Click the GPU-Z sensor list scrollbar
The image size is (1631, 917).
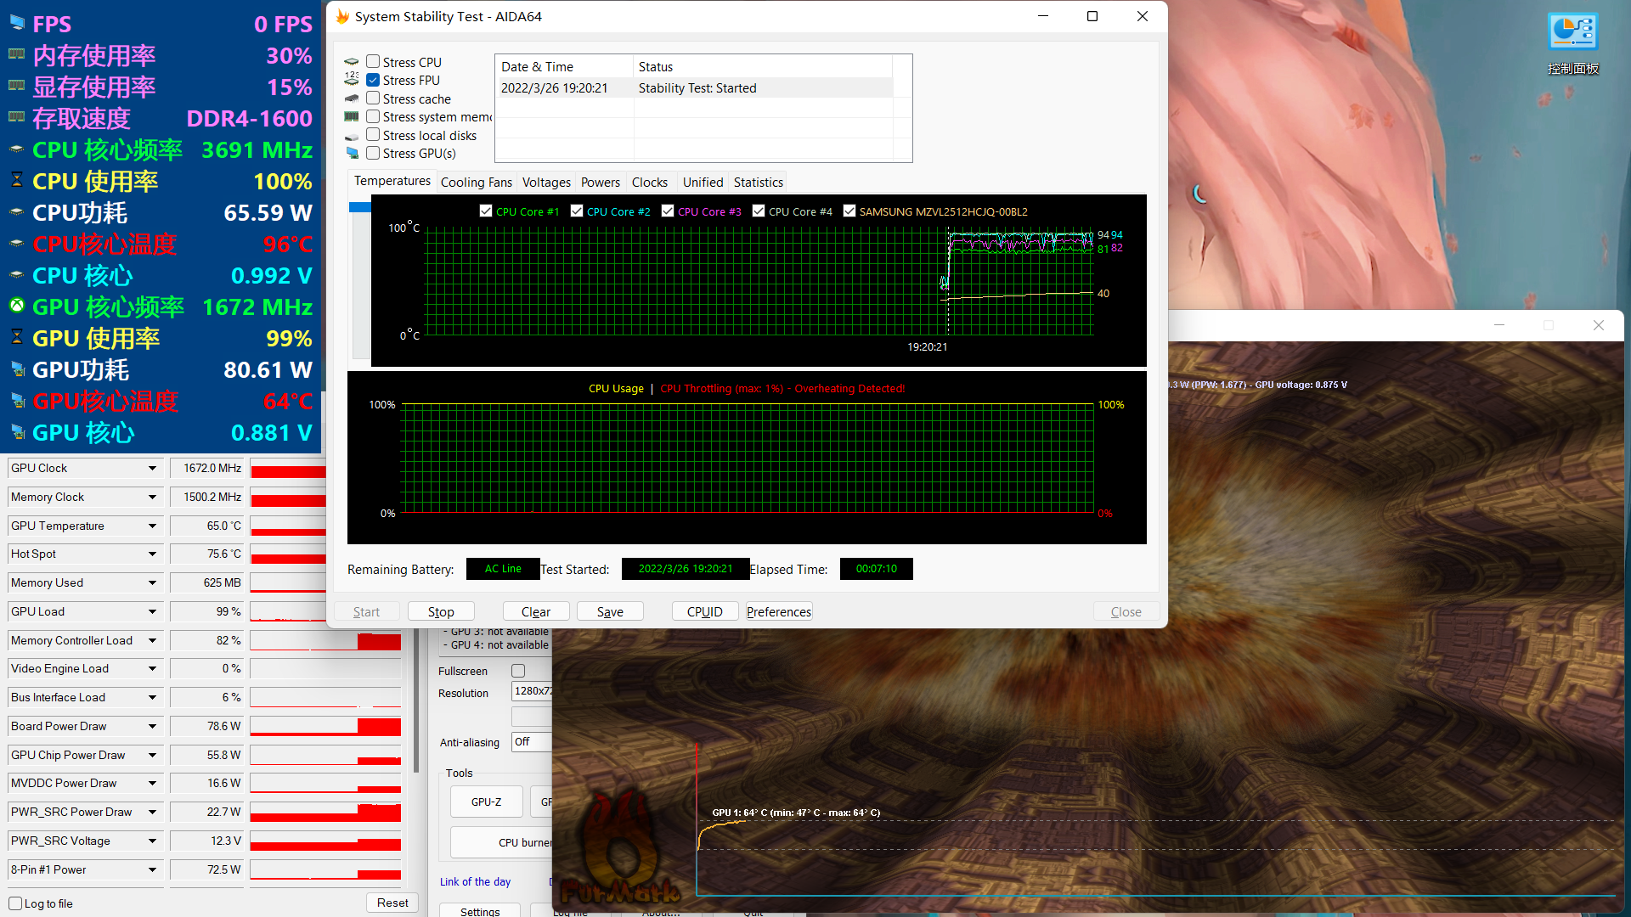416,700
